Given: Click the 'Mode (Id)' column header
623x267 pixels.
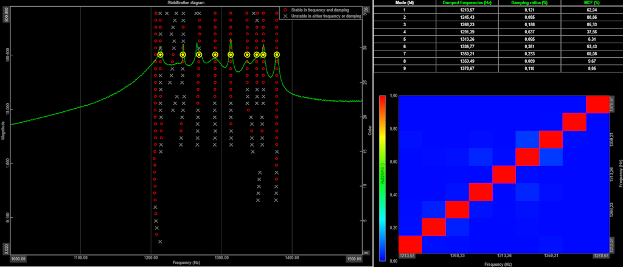Looking at the screenshot, I should click(405, 2).
